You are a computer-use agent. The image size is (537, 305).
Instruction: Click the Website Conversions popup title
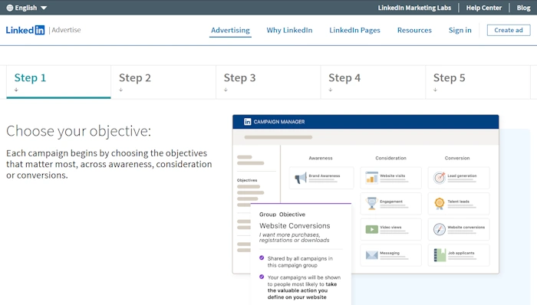295,225
